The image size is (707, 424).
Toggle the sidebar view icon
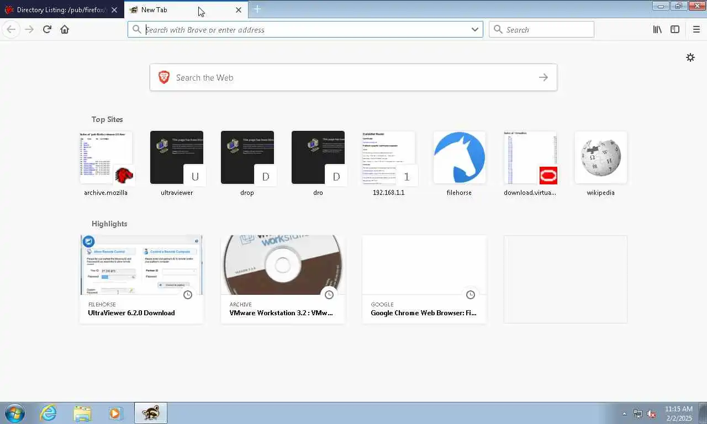click(675, 29)
